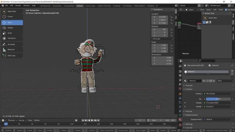Expand the Volume panel

tap(188, 111)
